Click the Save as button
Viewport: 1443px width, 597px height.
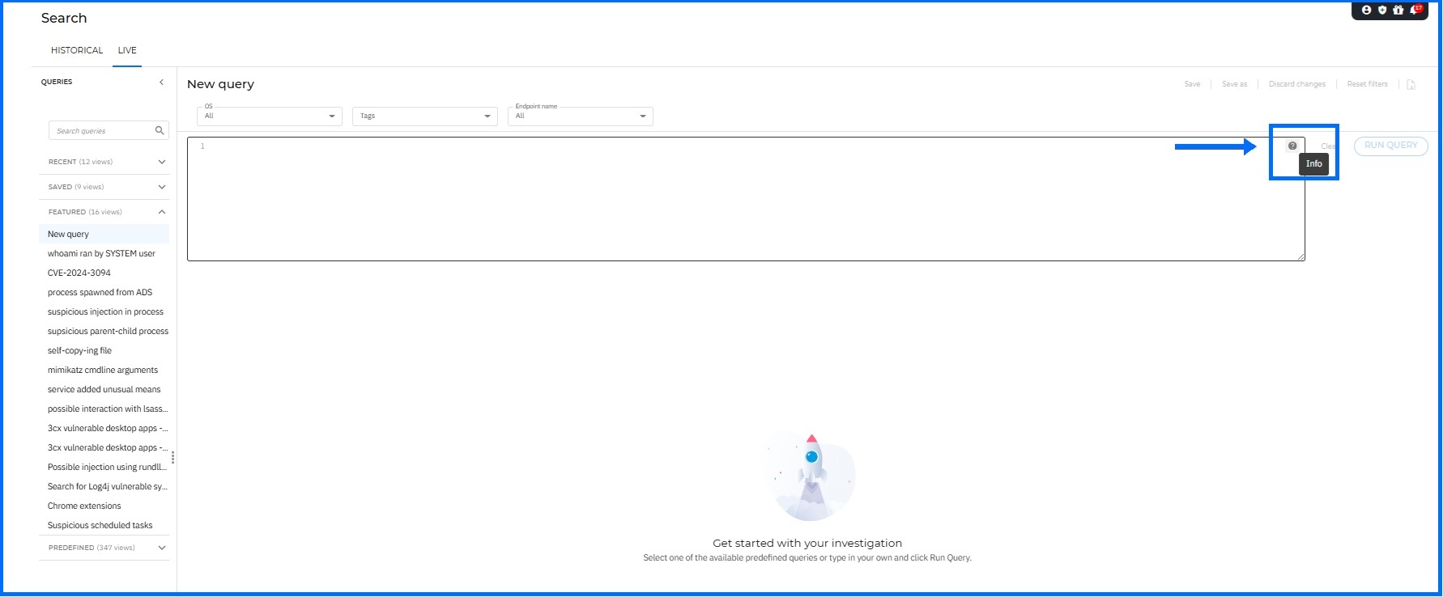click(x=1234, y=84)
